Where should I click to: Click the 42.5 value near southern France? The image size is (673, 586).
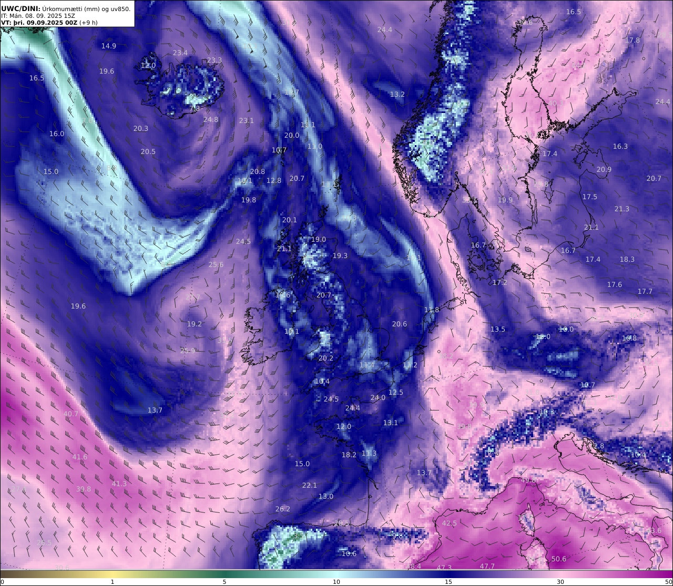coord(449,523)
